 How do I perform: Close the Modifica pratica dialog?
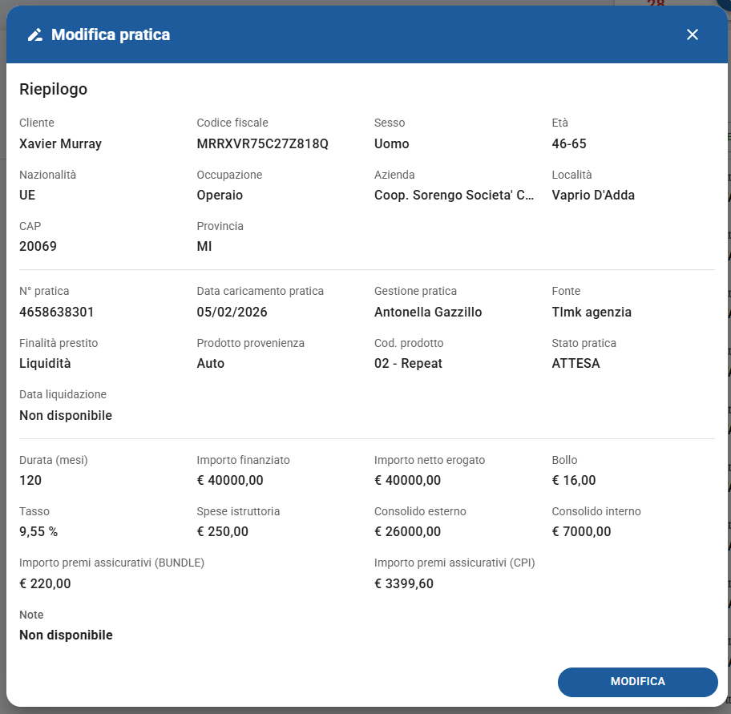[x=693, y=34]
